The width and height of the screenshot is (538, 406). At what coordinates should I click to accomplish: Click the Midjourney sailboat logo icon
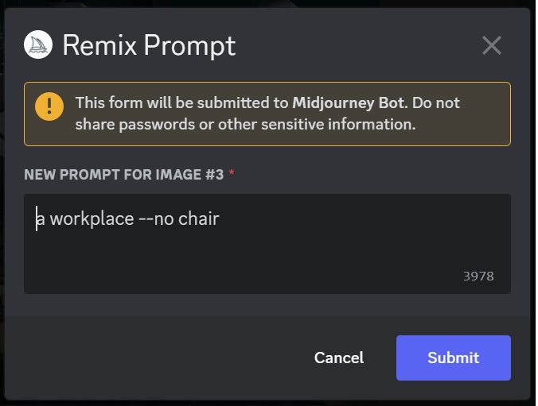coord(38,45)
